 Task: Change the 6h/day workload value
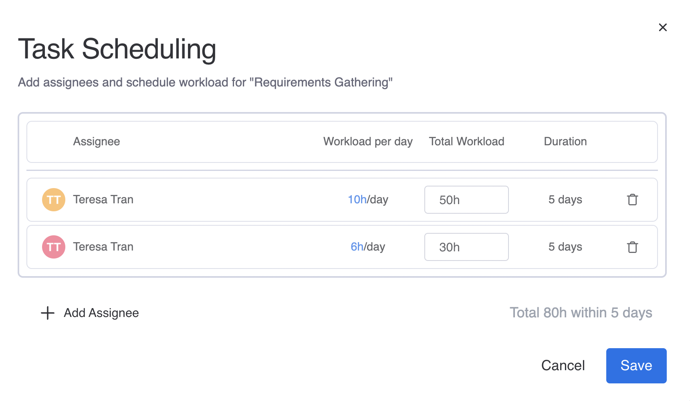click(357, 247)
